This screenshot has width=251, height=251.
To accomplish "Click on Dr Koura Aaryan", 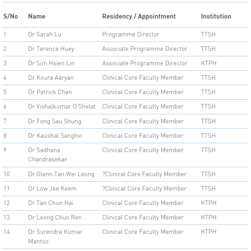I will (51, 78).
